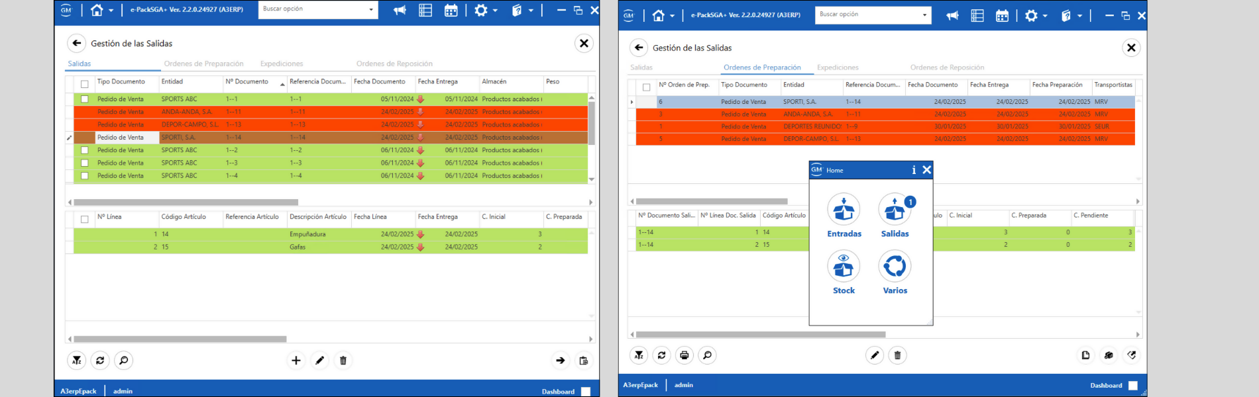Tick checkbox for document 1--4 row
The image size is (1259, 397).
click(x=84, y=176)
